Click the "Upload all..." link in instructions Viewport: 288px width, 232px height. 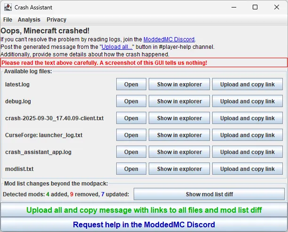[118, 47]
